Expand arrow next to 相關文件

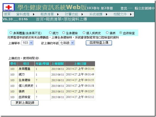tap(131, 15)
